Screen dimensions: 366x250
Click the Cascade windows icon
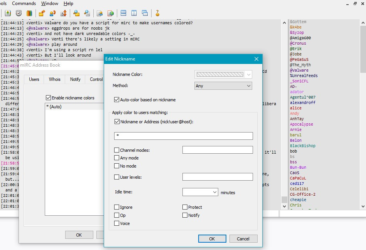point(145,13)
